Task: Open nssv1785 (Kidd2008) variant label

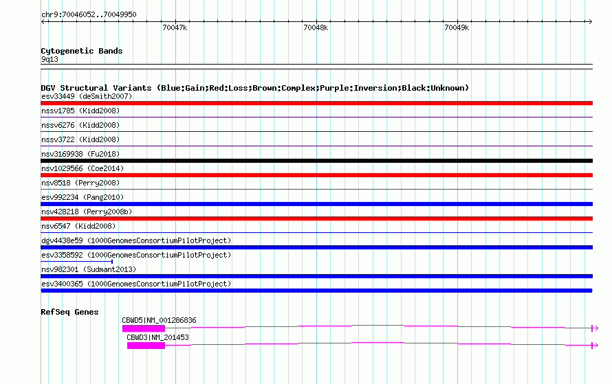Action: coord(80,111)
